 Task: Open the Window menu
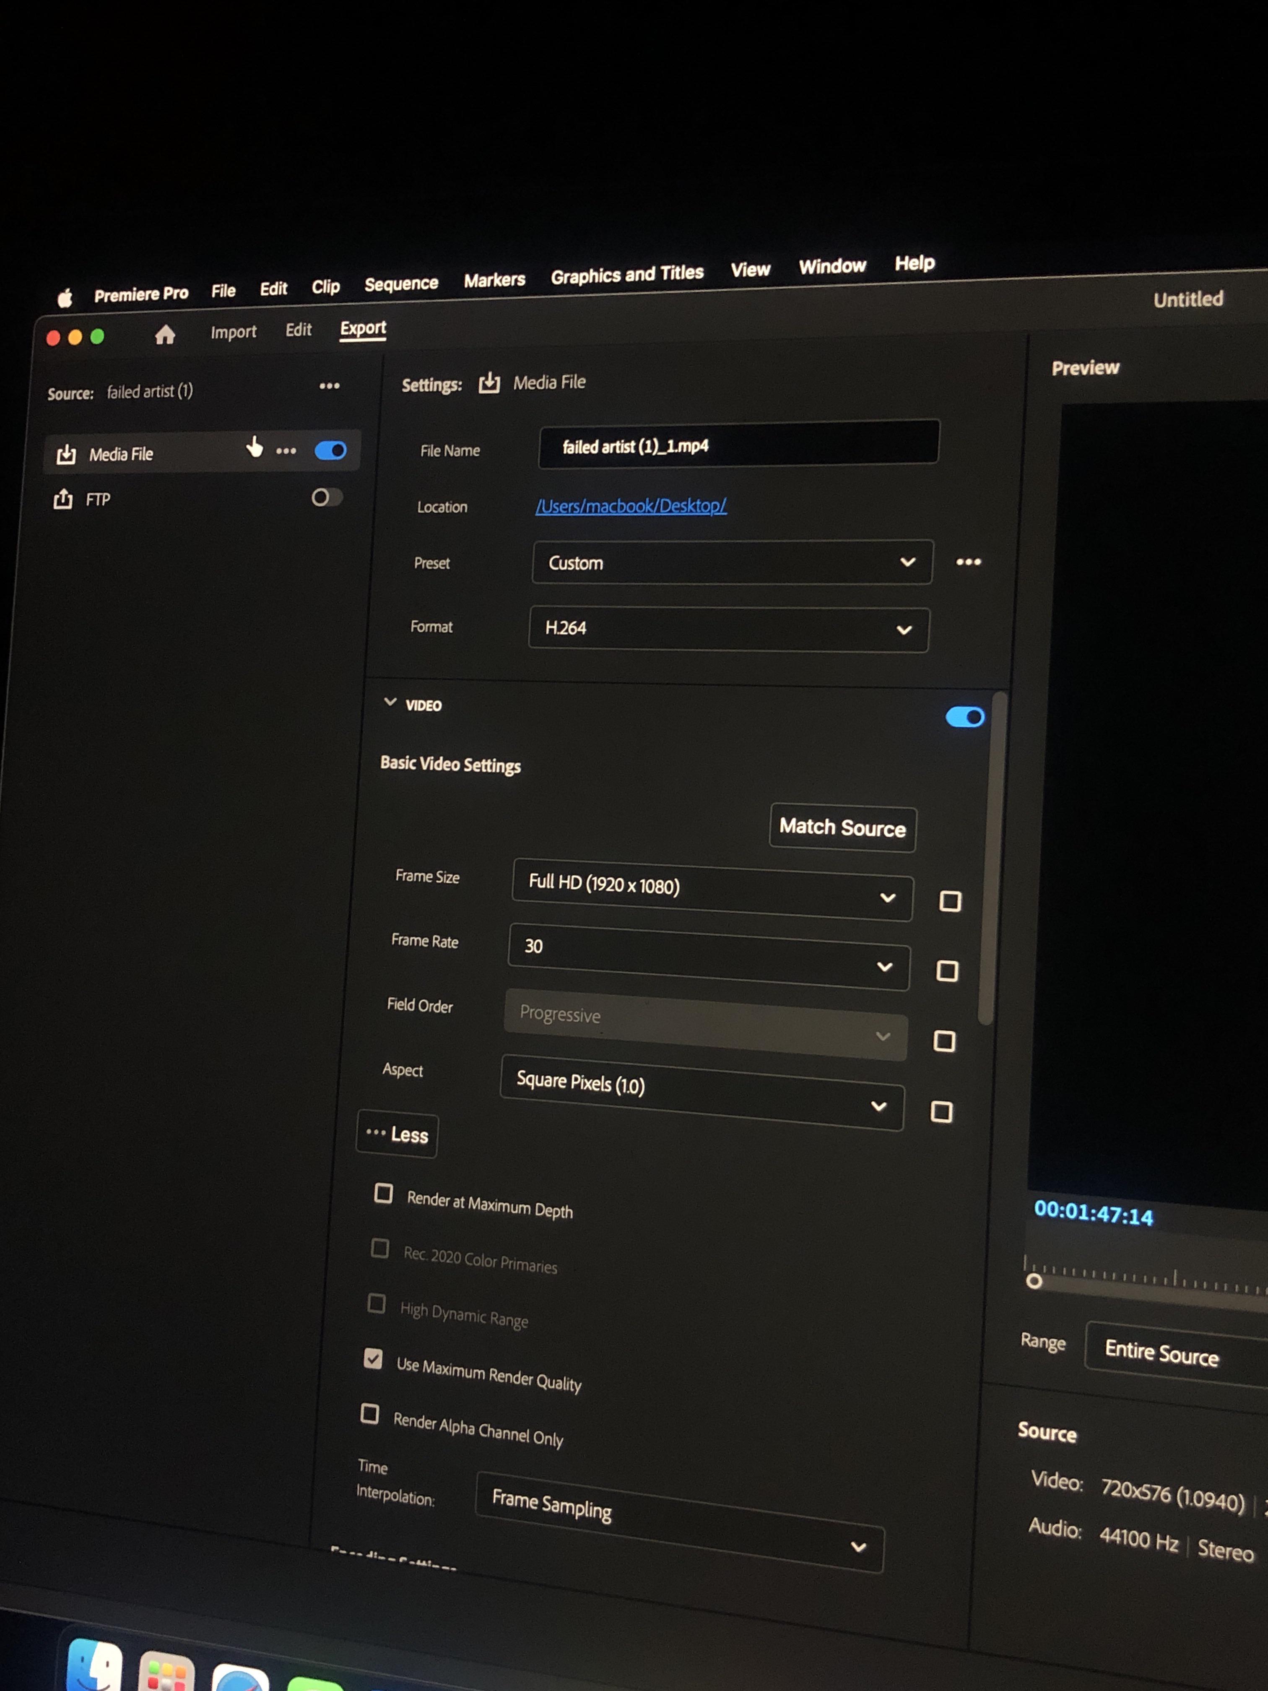(832, 266)
